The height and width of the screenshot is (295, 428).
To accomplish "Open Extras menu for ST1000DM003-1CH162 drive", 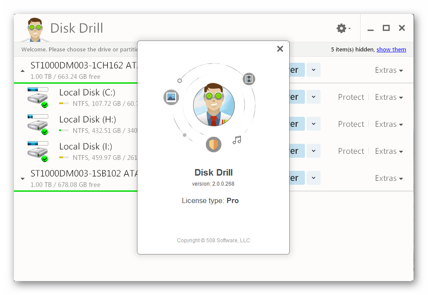I will [x=389, y=70].
